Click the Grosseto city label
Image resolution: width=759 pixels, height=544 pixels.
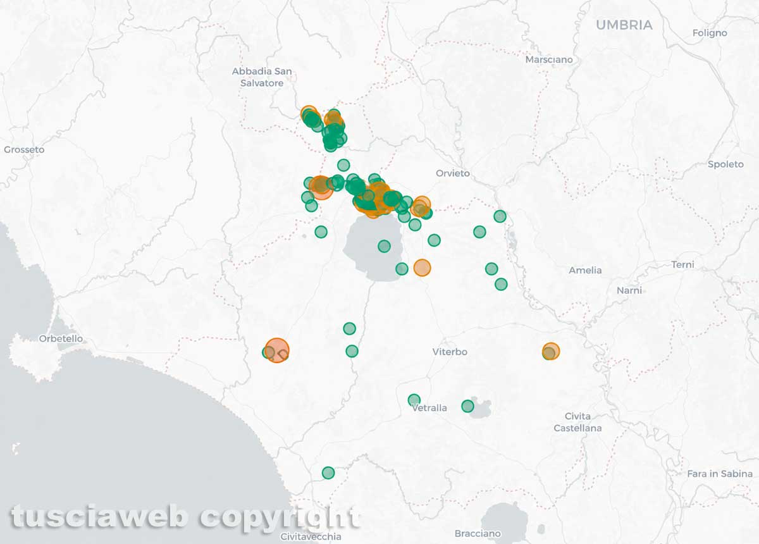pos(24,150)
